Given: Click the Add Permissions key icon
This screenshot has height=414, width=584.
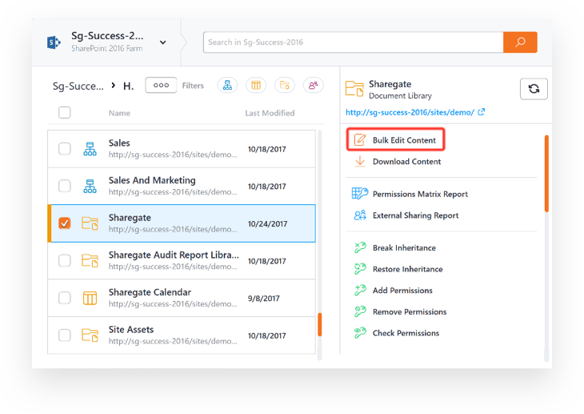Looking at the screenshot, I should [x=360, y=290].
